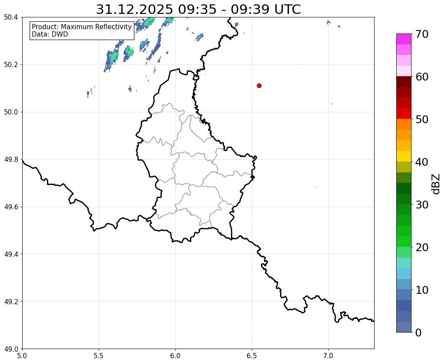This screenshot has height=363, width=445.
Task: Select the dark red colorbar segment just below 60 dBZ
Action: click(404, 81)
